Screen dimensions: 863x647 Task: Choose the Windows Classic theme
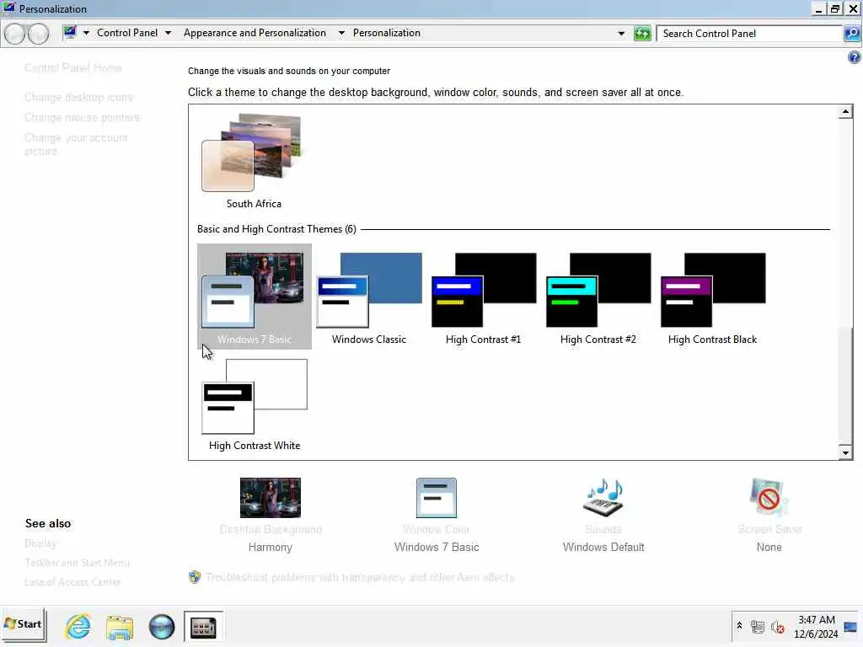369,296
